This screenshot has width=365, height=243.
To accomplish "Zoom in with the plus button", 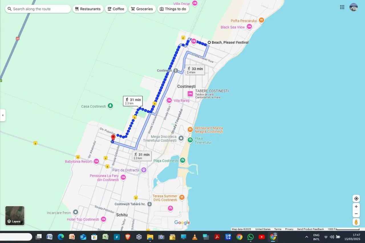I will click(356, 206).
